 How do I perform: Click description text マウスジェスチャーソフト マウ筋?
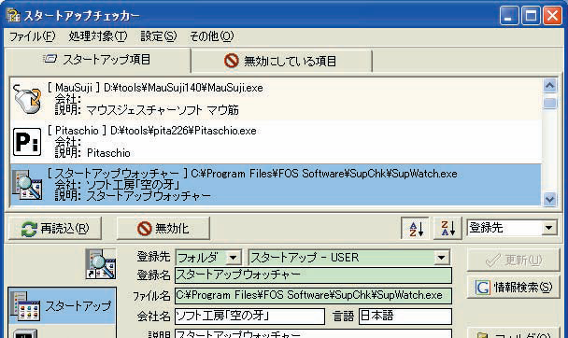[163, 110]
